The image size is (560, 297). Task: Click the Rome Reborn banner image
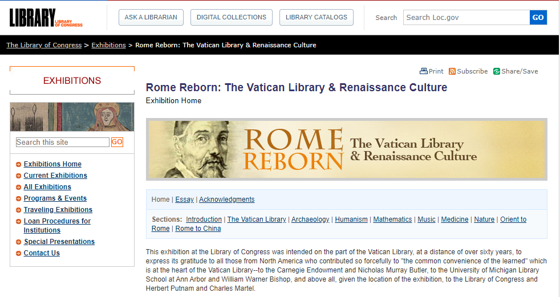(347, 149)
